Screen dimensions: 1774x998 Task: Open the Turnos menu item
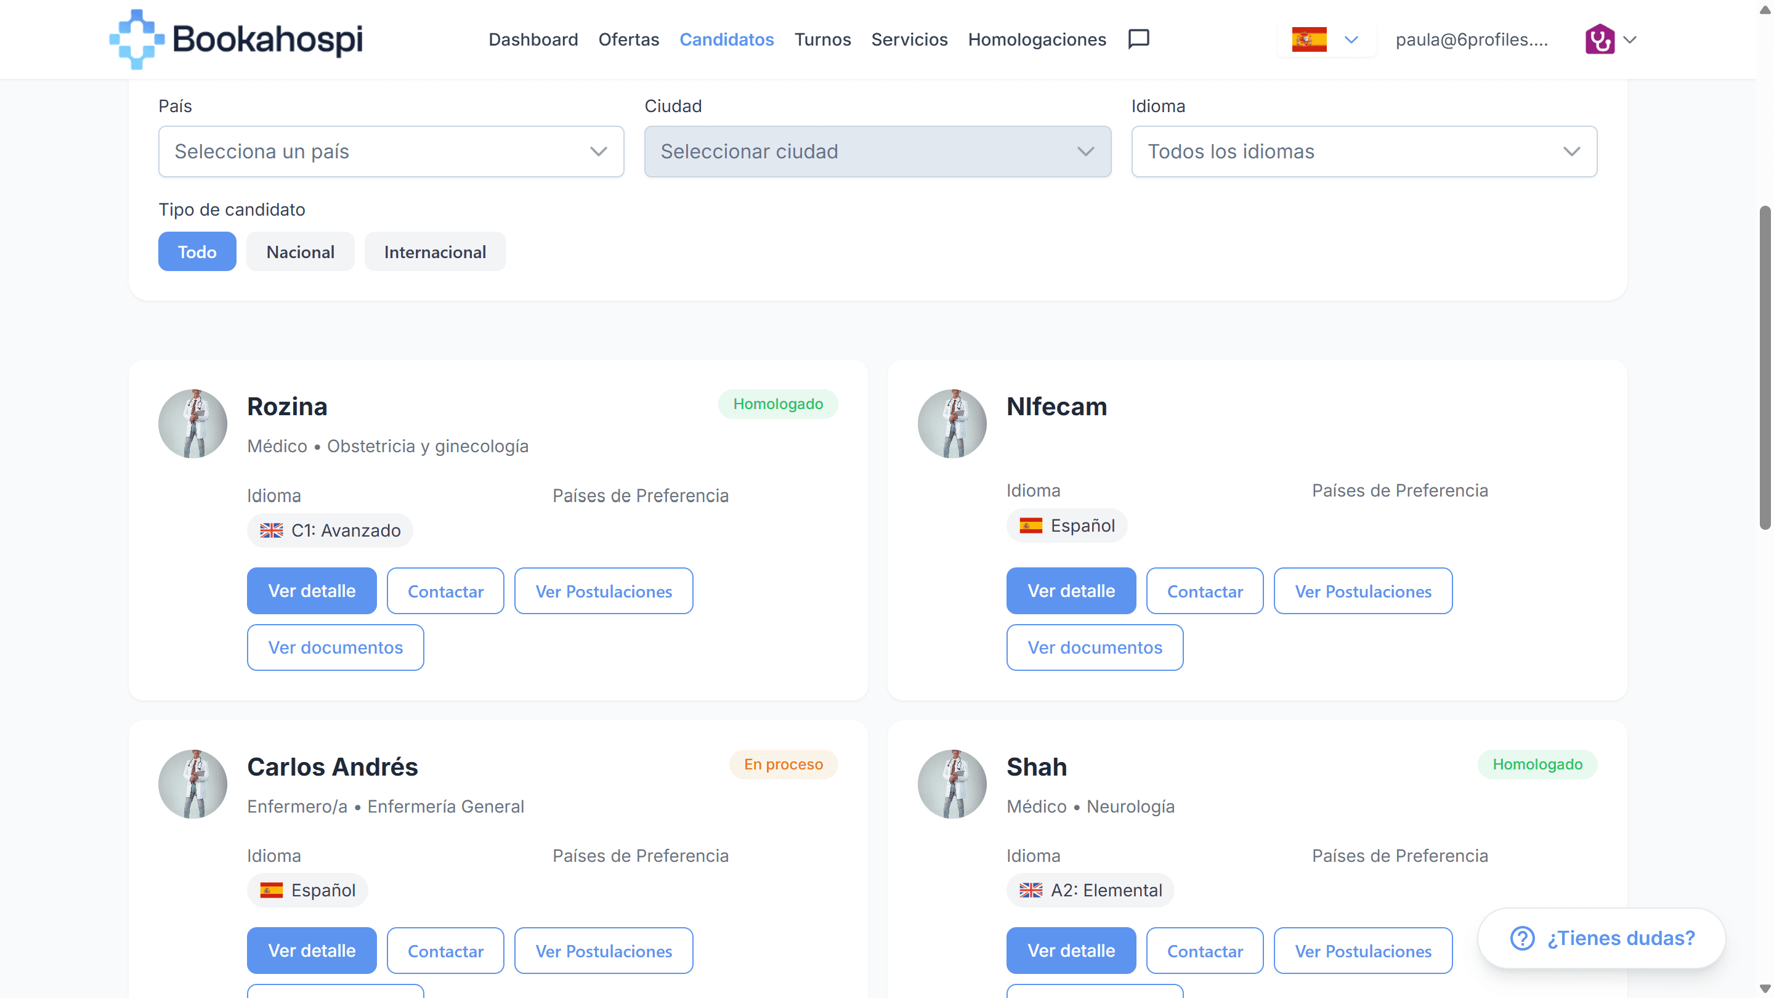click(x=822, y=39)
